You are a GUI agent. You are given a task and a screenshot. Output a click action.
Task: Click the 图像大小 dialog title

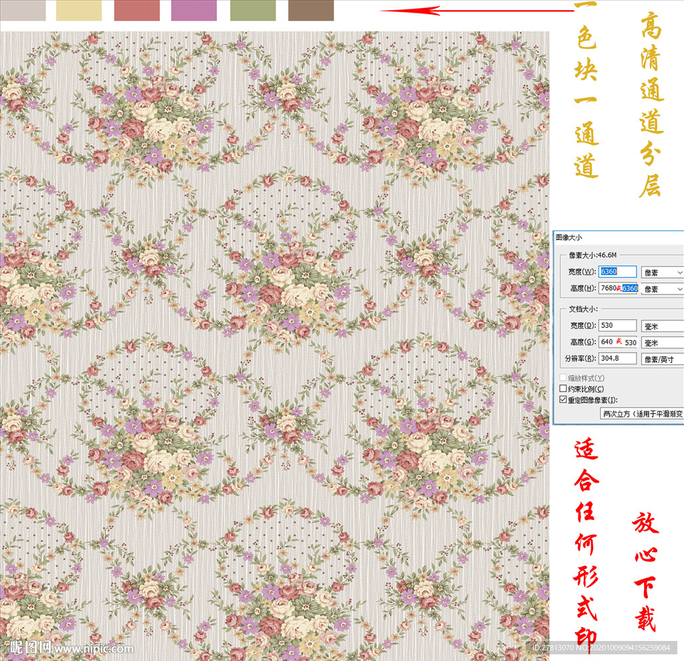coord(568,237)
